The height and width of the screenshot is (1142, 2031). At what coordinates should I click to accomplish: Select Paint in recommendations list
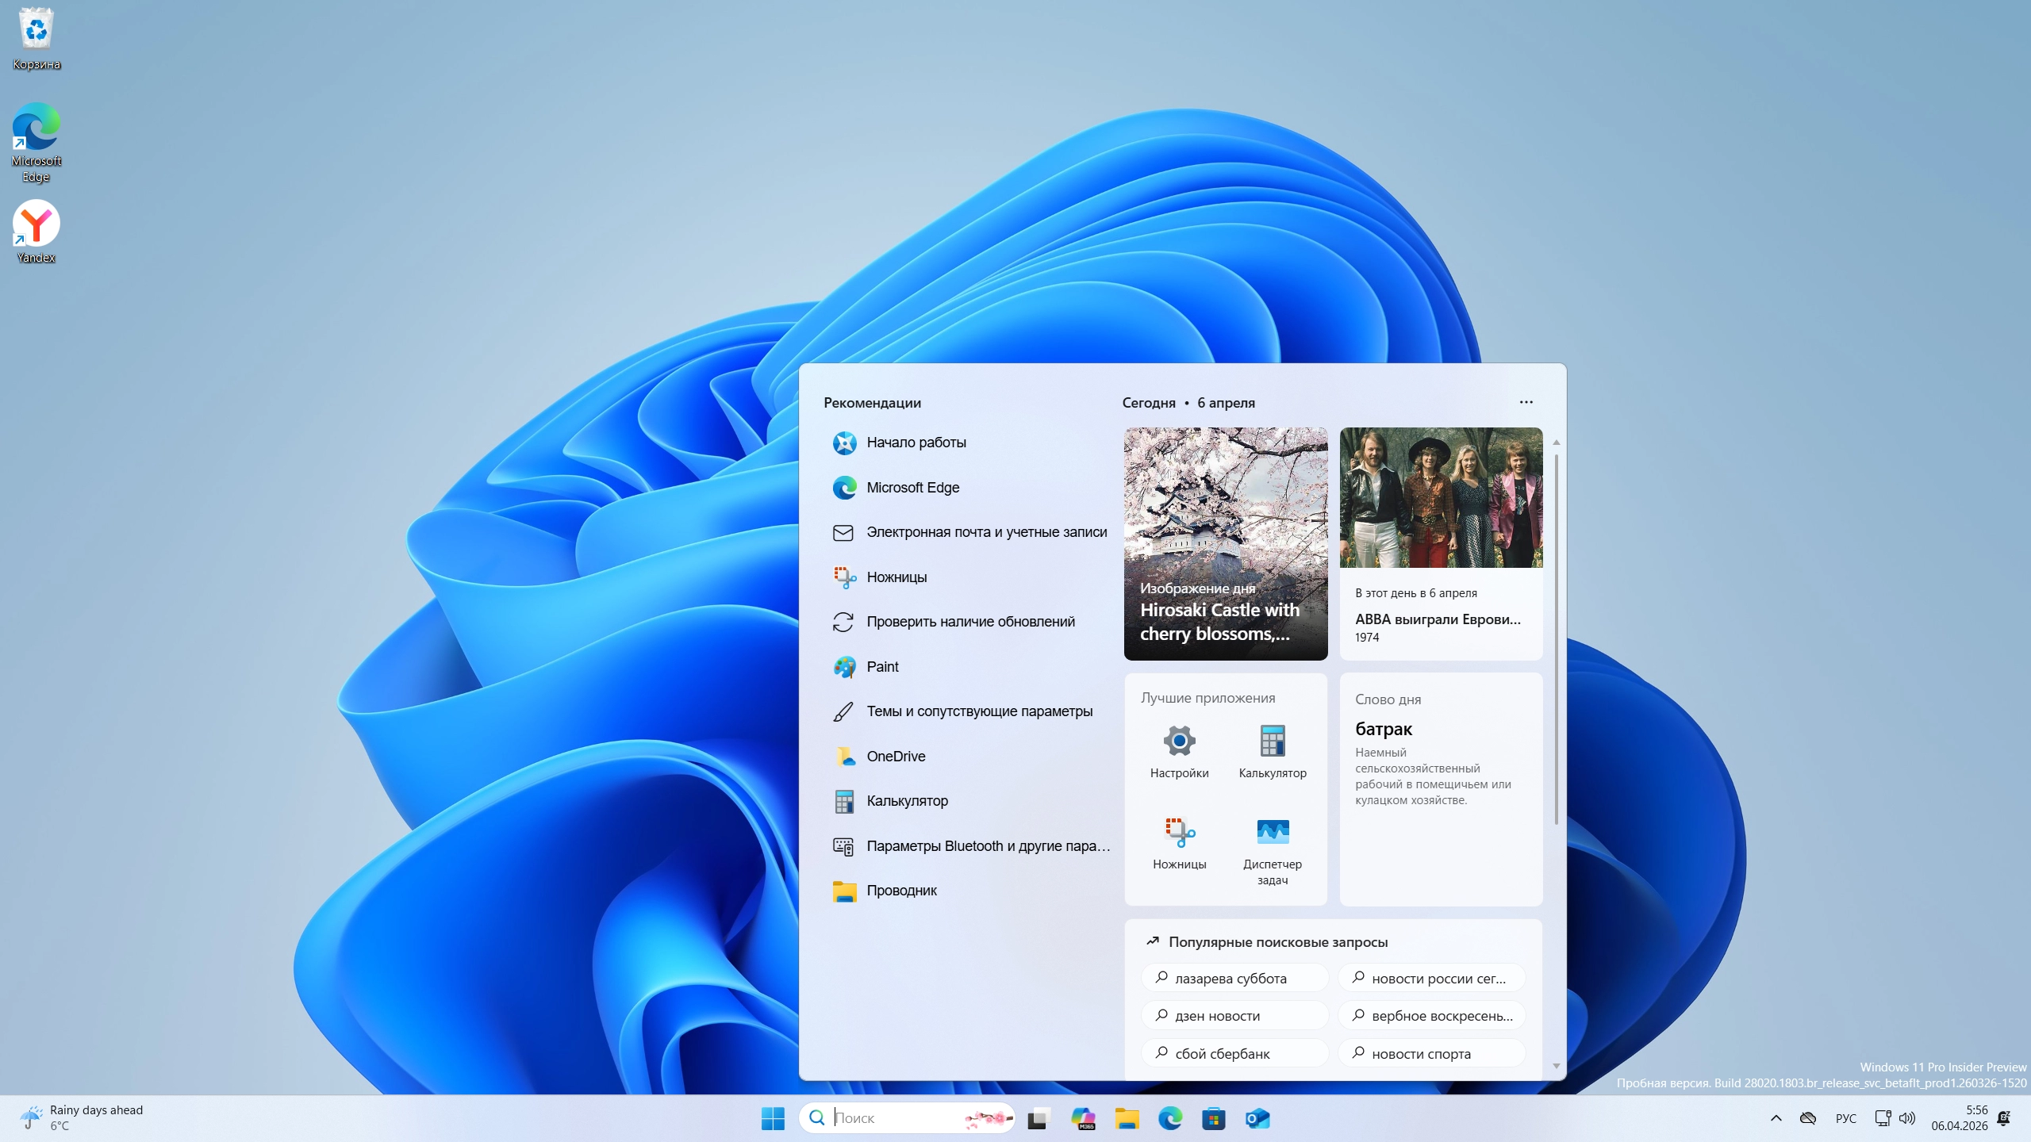(882, 667)
